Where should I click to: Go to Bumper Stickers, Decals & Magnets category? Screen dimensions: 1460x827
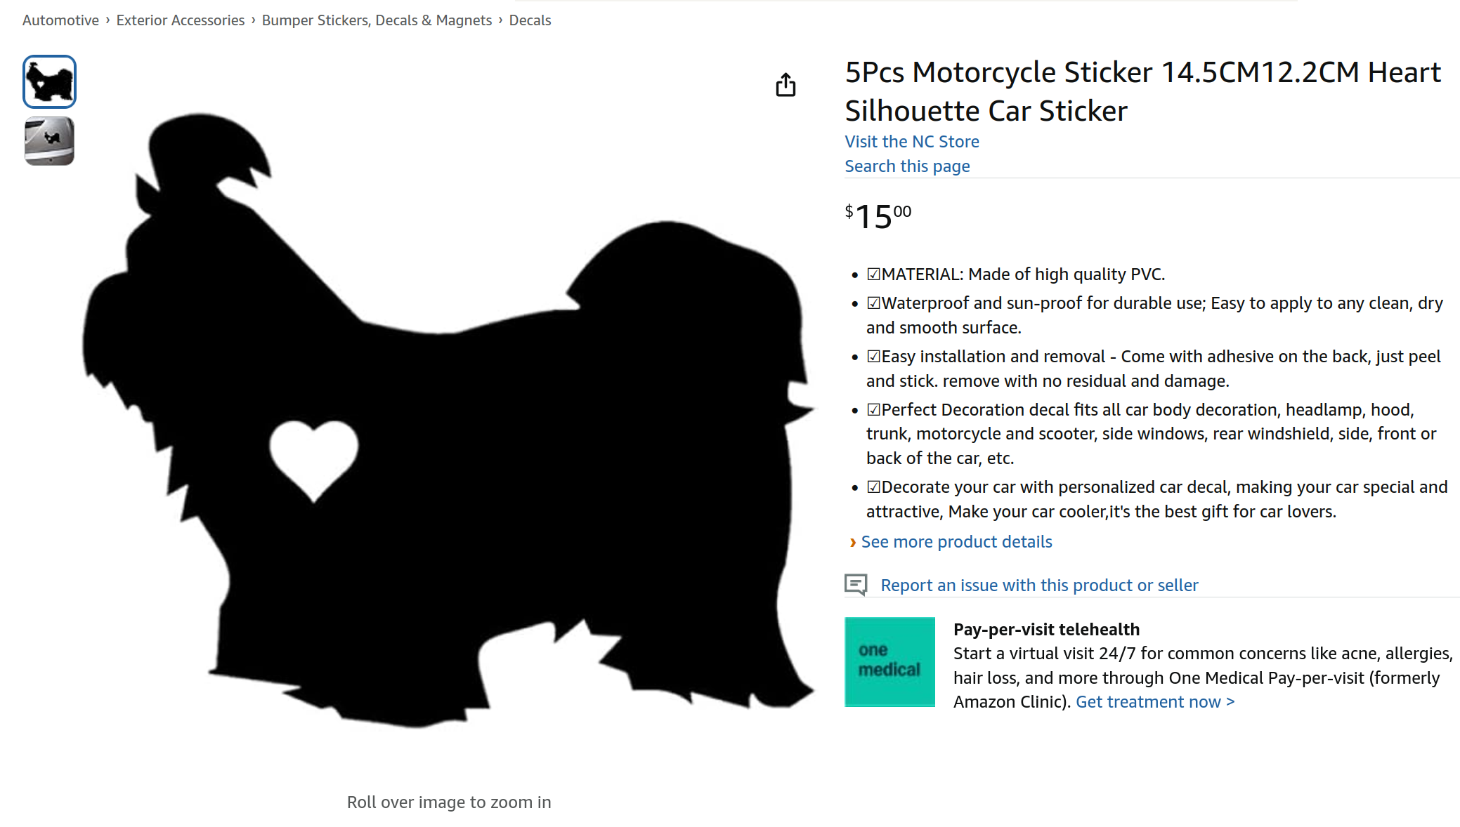point(377,20)
